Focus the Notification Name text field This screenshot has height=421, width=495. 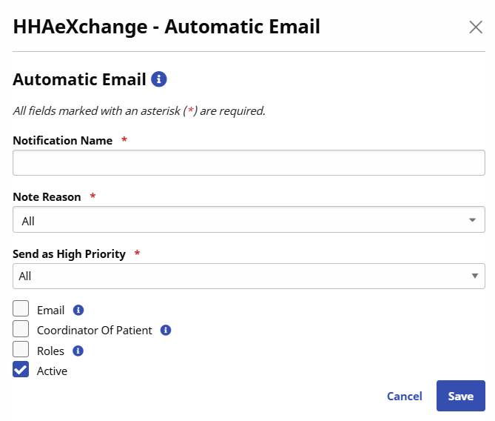pyautogui.click(x=249, y=163)
